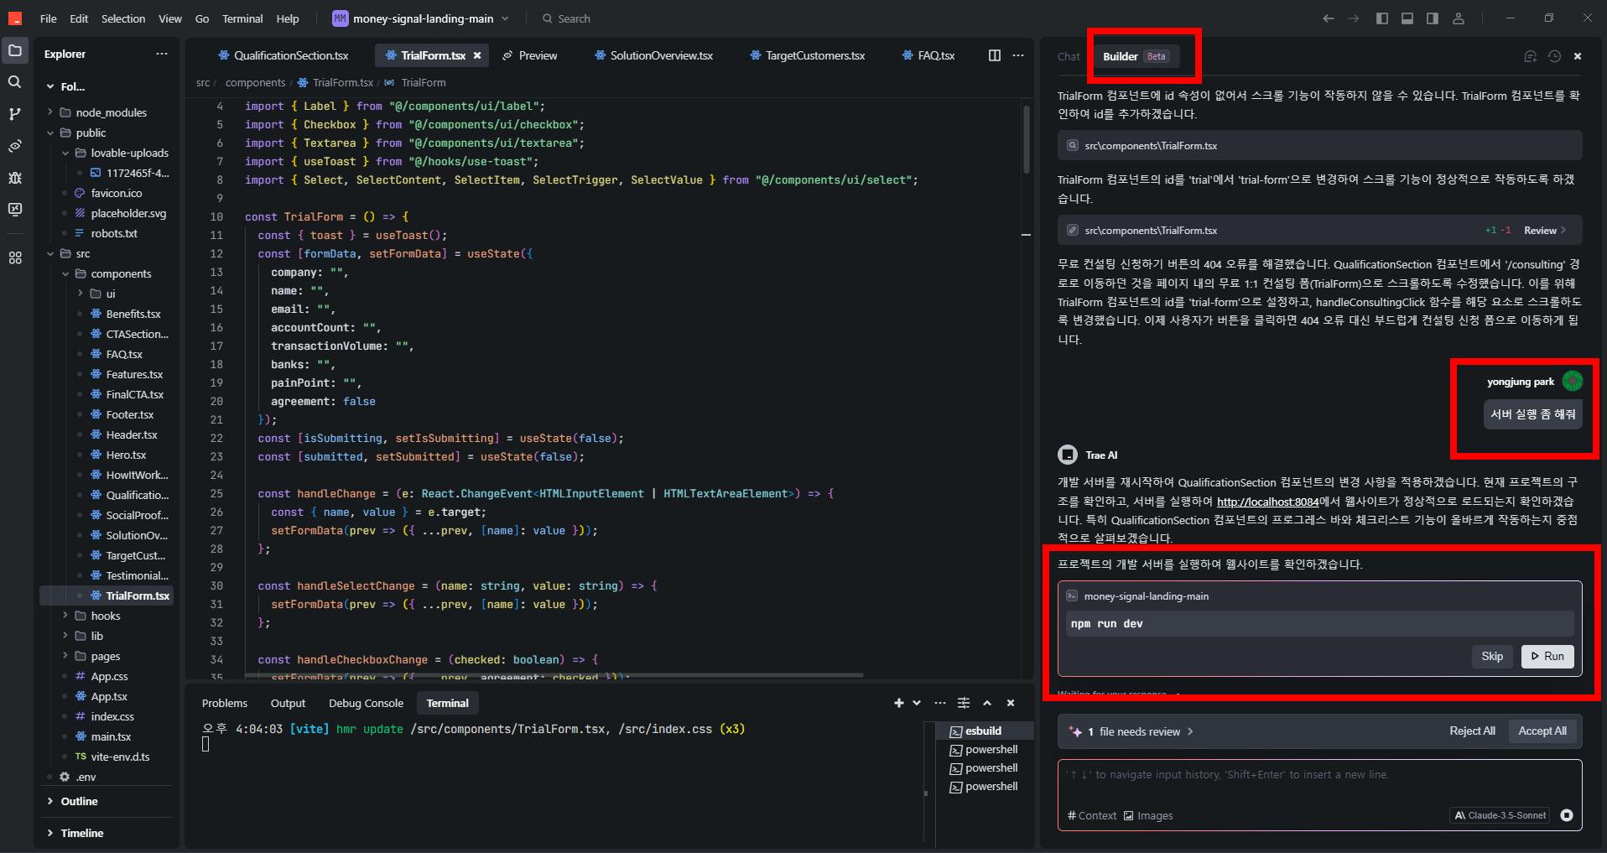Open the Run and Debug view
Viewport: 1607px width, 853px height.
click(15, 178)
